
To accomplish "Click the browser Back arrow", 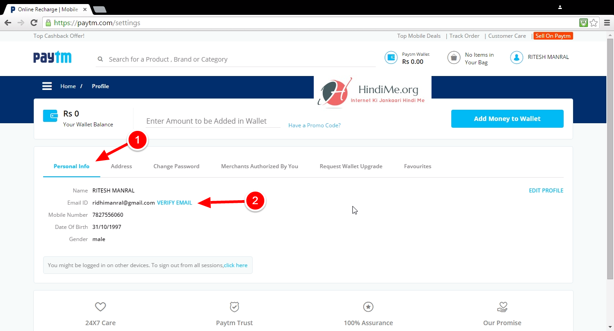I will point(8,22).
